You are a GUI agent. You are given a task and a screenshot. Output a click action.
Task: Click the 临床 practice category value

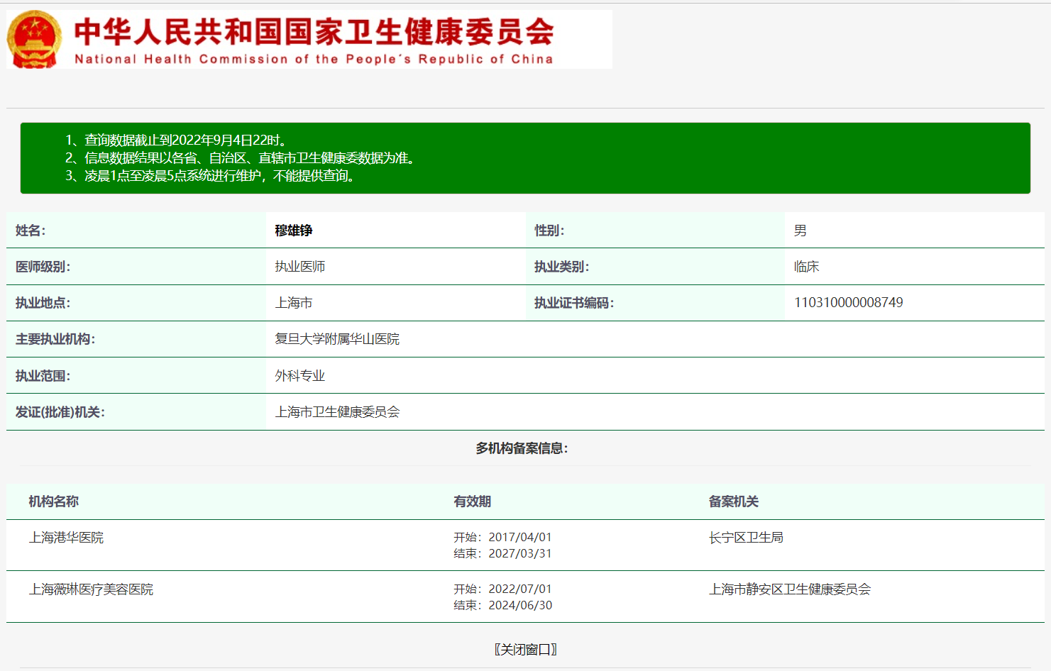coord(807,267)
